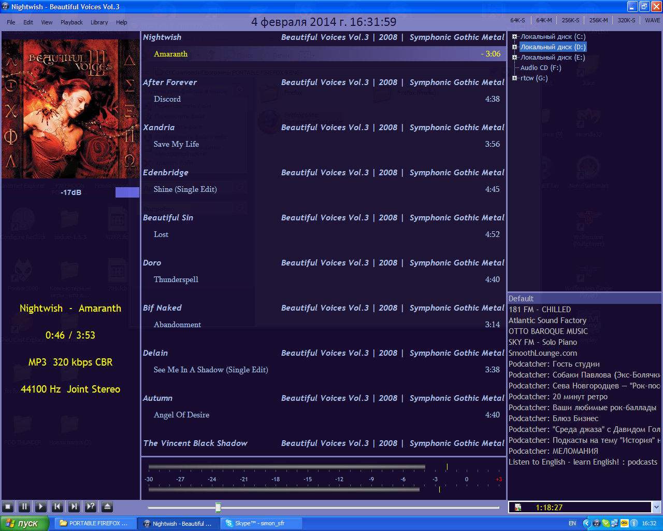Click the EN language indicator
The width and height of the screenshot is (663, 531).
tap(572, 524)
